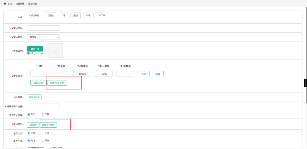Click the 价格 input box

click(39, 74)
